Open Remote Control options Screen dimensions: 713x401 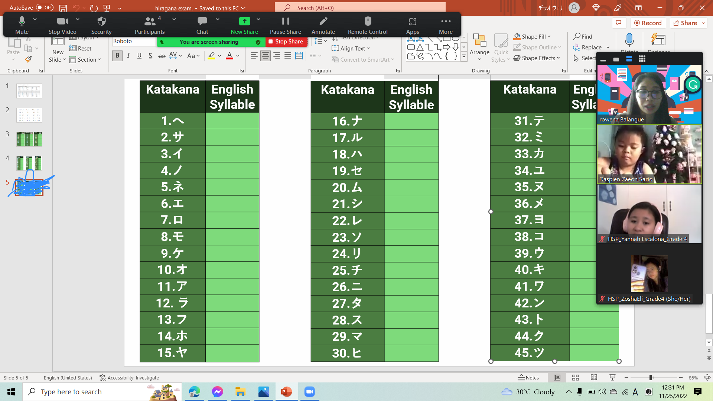pyautogui.click(x=367, y=25)
